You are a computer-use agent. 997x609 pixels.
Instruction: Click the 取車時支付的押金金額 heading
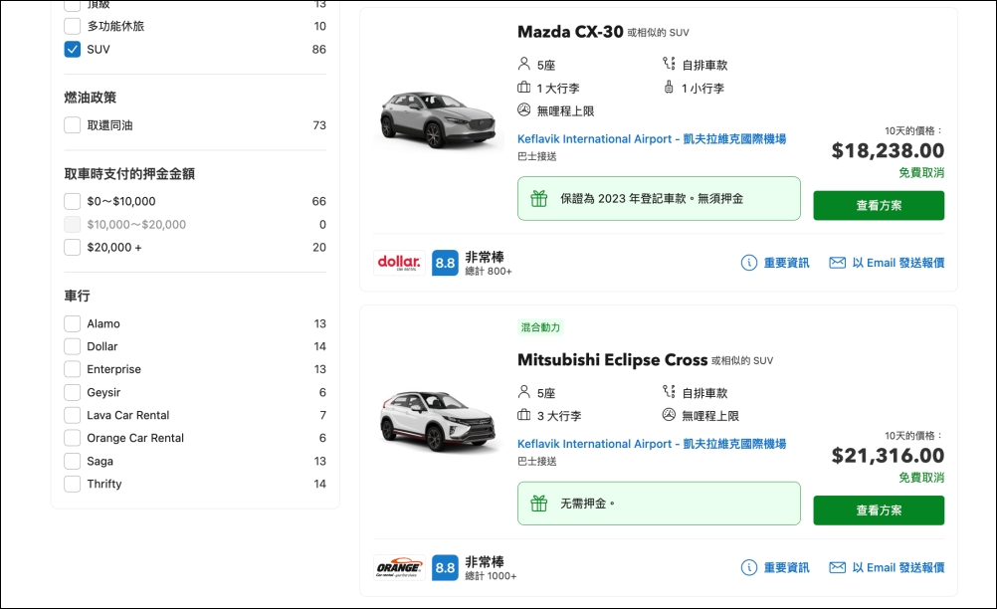129,173
